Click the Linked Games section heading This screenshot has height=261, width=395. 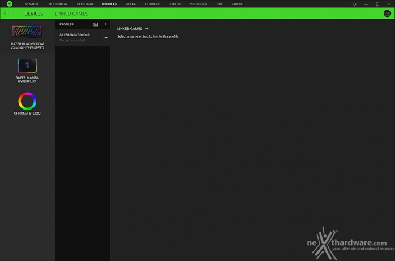point(130,29)
